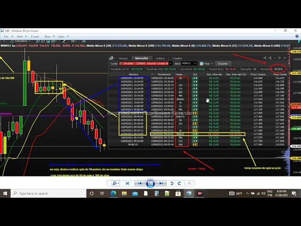
Task: Open the blank document app on the taskbar
Action: (x=146, y=194)
